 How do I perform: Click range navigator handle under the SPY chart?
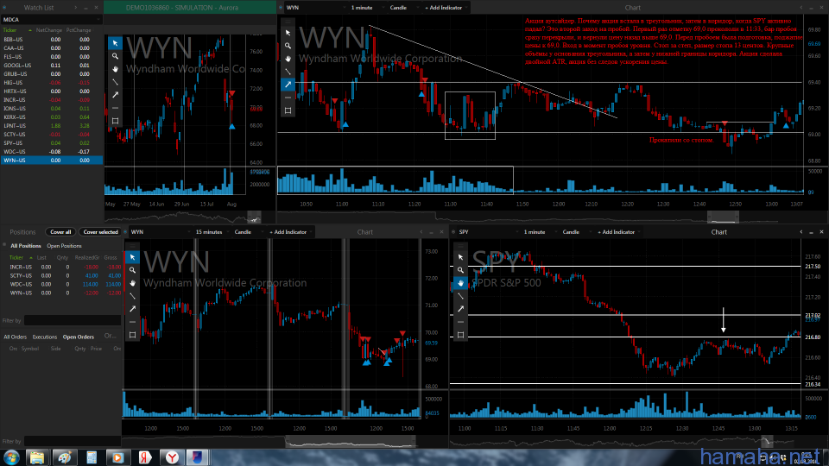[767, 441]
